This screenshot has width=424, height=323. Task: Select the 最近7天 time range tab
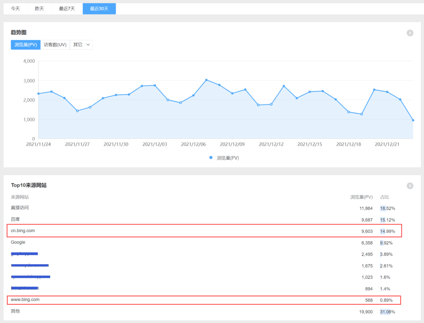(x=67, y=9)
